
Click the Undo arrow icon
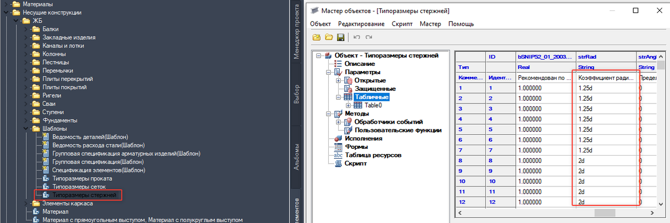pyautogui.click(x=356, y=37)
